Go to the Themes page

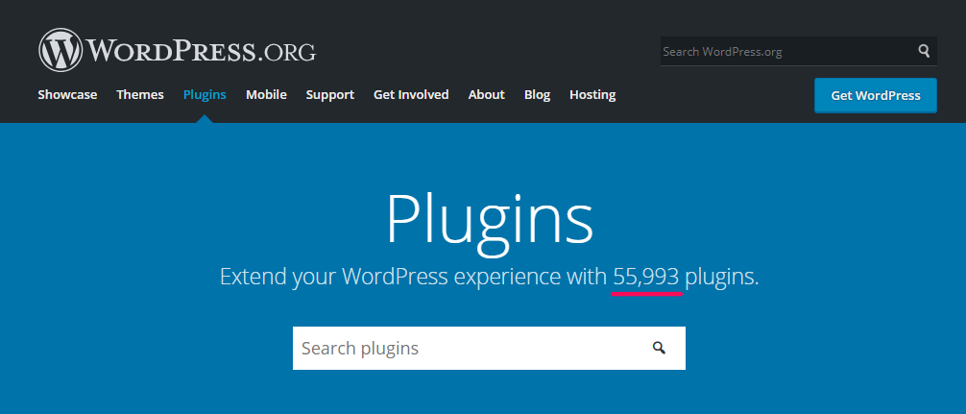click(x=140, y=95)
